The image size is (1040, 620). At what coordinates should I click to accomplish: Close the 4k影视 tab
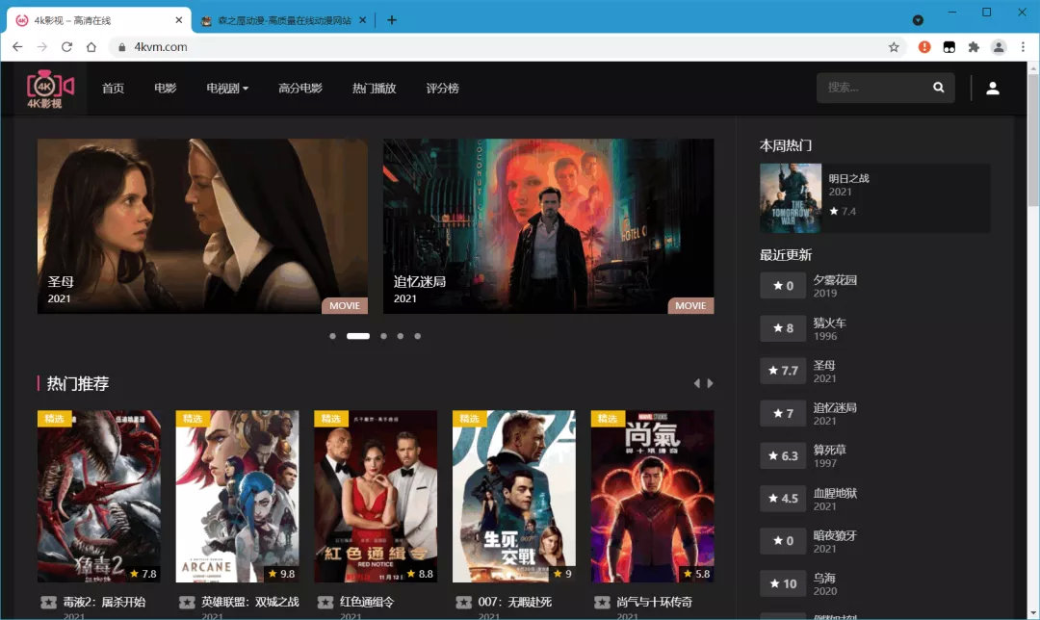178,20
